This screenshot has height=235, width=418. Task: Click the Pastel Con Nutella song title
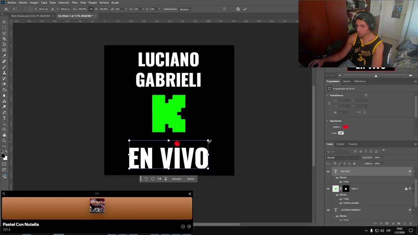21,224
